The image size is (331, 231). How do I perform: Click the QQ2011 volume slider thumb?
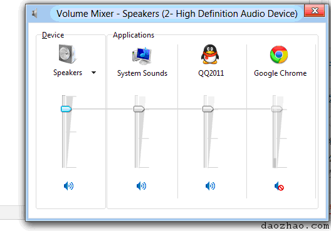click(x=208, y=109)
